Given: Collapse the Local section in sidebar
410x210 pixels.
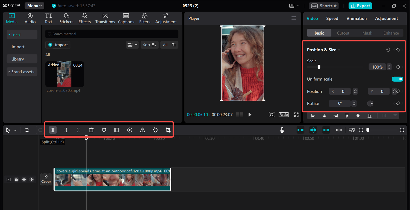Looking at the screenshot, I should click(x=22, y=35).
